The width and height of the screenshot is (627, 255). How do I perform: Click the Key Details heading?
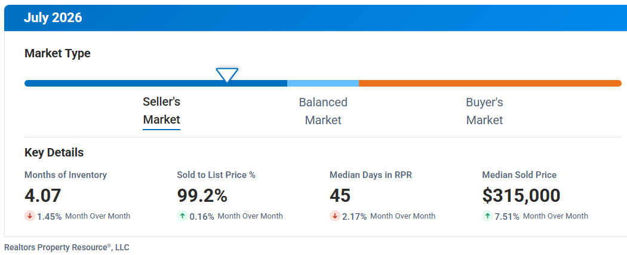[x=54, y=152]
